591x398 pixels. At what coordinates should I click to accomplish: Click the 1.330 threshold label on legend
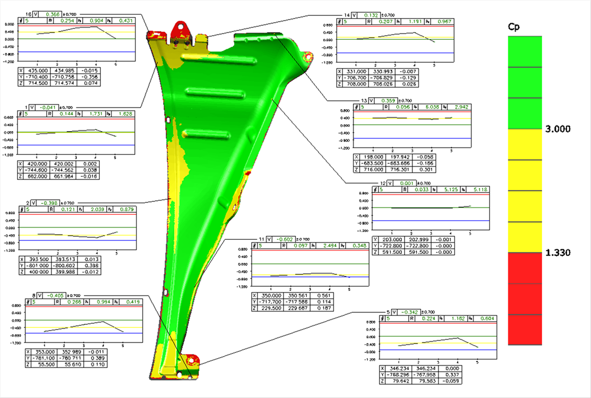(559, 253)
